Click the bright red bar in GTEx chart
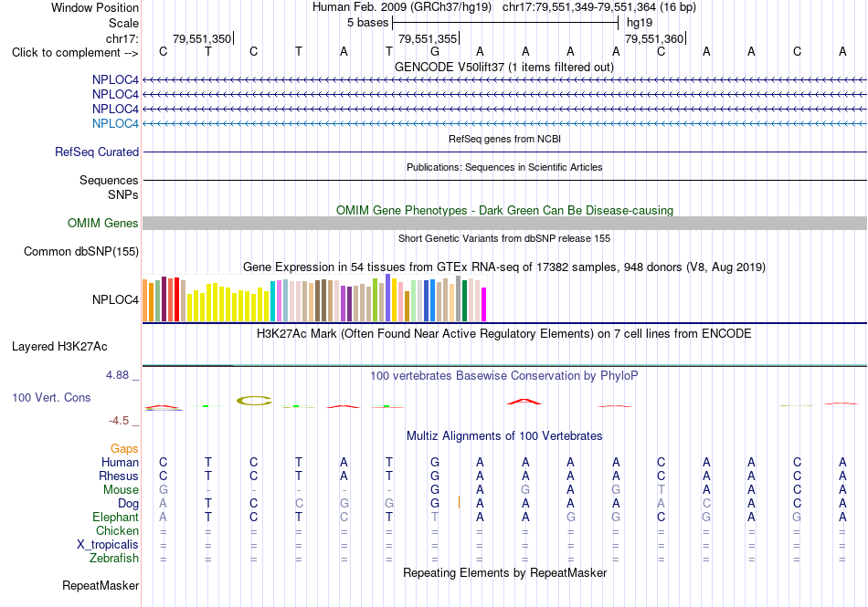This screenshot has width=868, height=607. (x=176, y=299)
